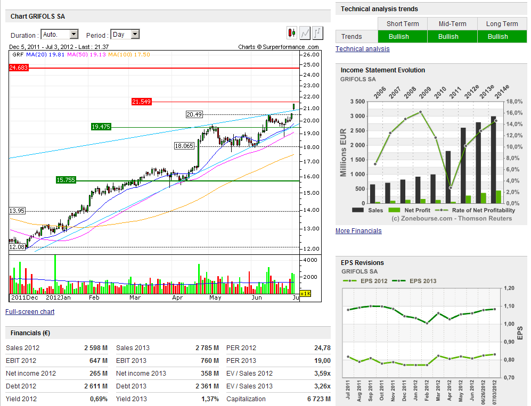Click the Rate of Net Profitability legend marker
This screenshot has width=531, height=406.
[442, 210]
